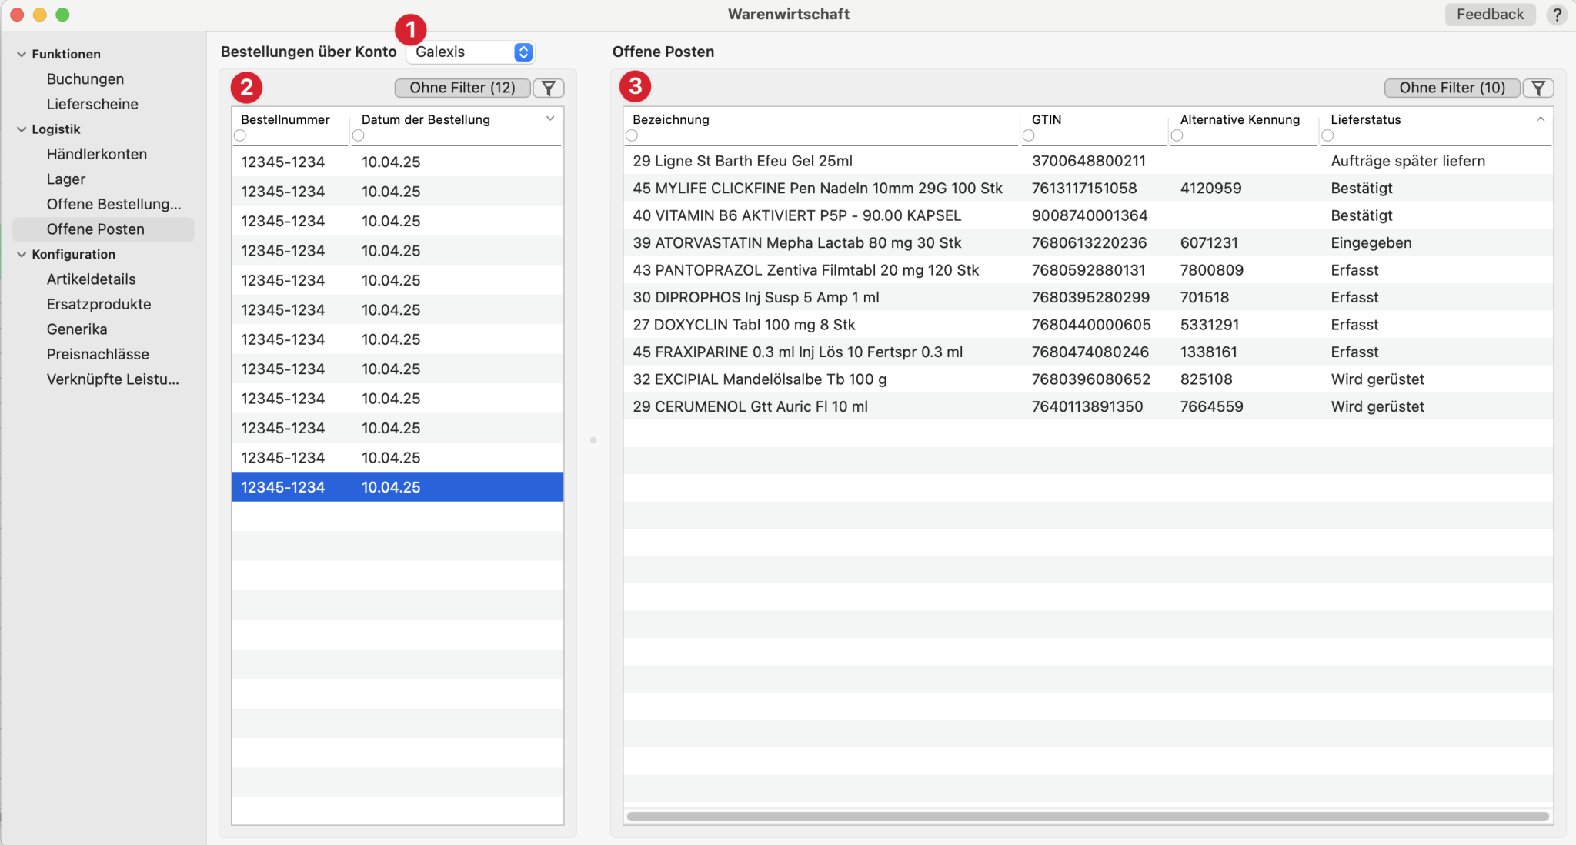Select row 45 FRAXIPARINE 0.3 ml

tap(1088, 352)
